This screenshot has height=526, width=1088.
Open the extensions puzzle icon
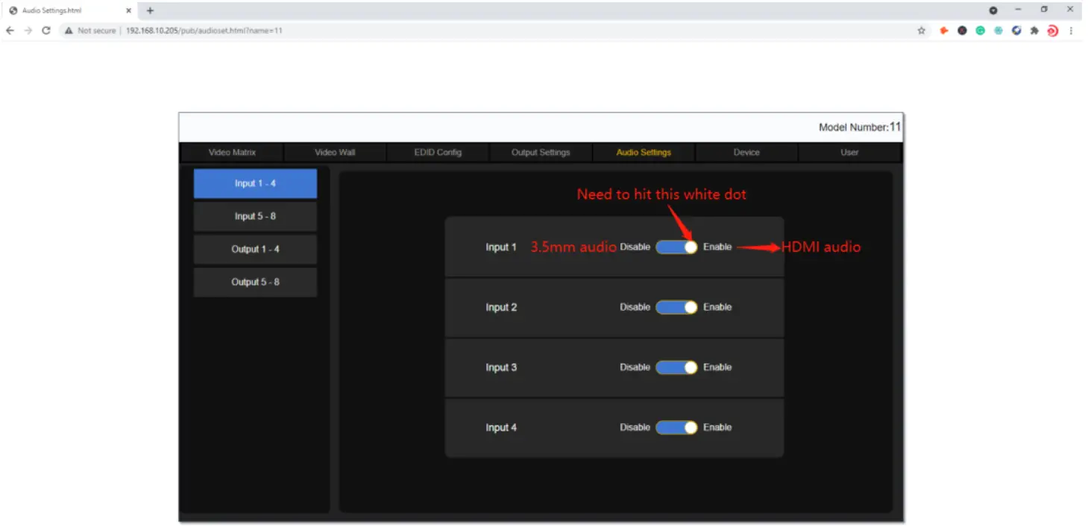tap(1034, 31)
